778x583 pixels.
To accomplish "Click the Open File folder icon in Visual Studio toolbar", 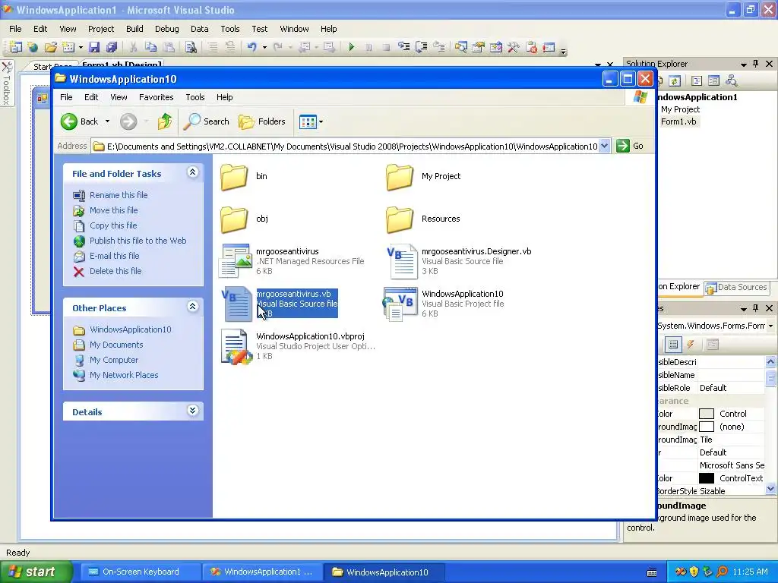I will click(x=51, y=47).
